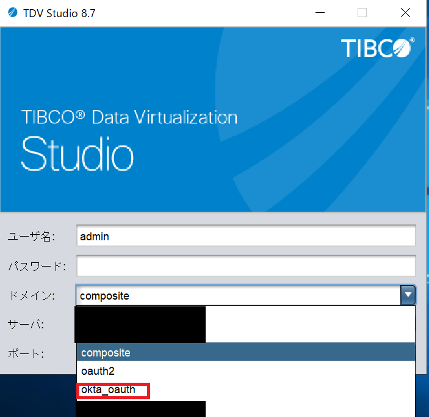
Task: Focus the empty password input field
Action: [246, 265]
